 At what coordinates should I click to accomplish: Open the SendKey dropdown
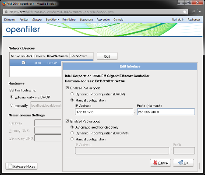pos(52,20)
